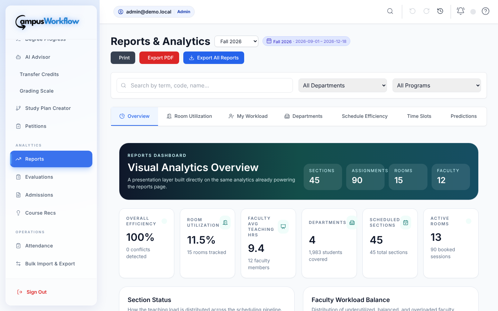Screen dimensions: 498x311
Task: Click the Room Utilization card building icon
Action: [x=225, y=223]
